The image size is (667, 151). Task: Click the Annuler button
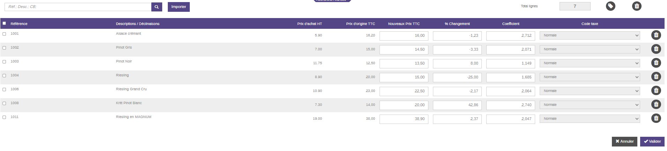[624, 142]
